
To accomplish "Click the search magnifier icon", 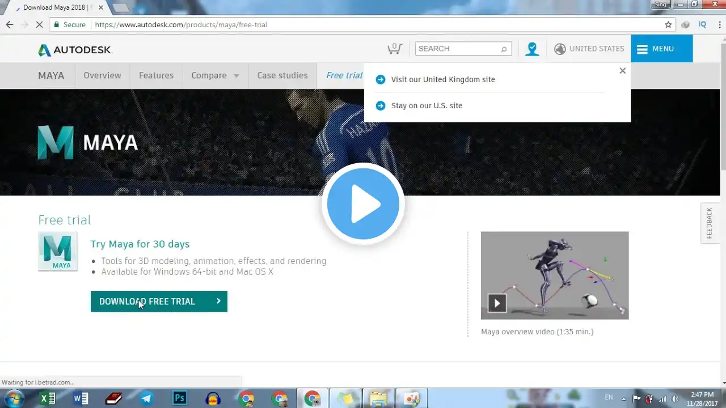I will coord(504,49).
